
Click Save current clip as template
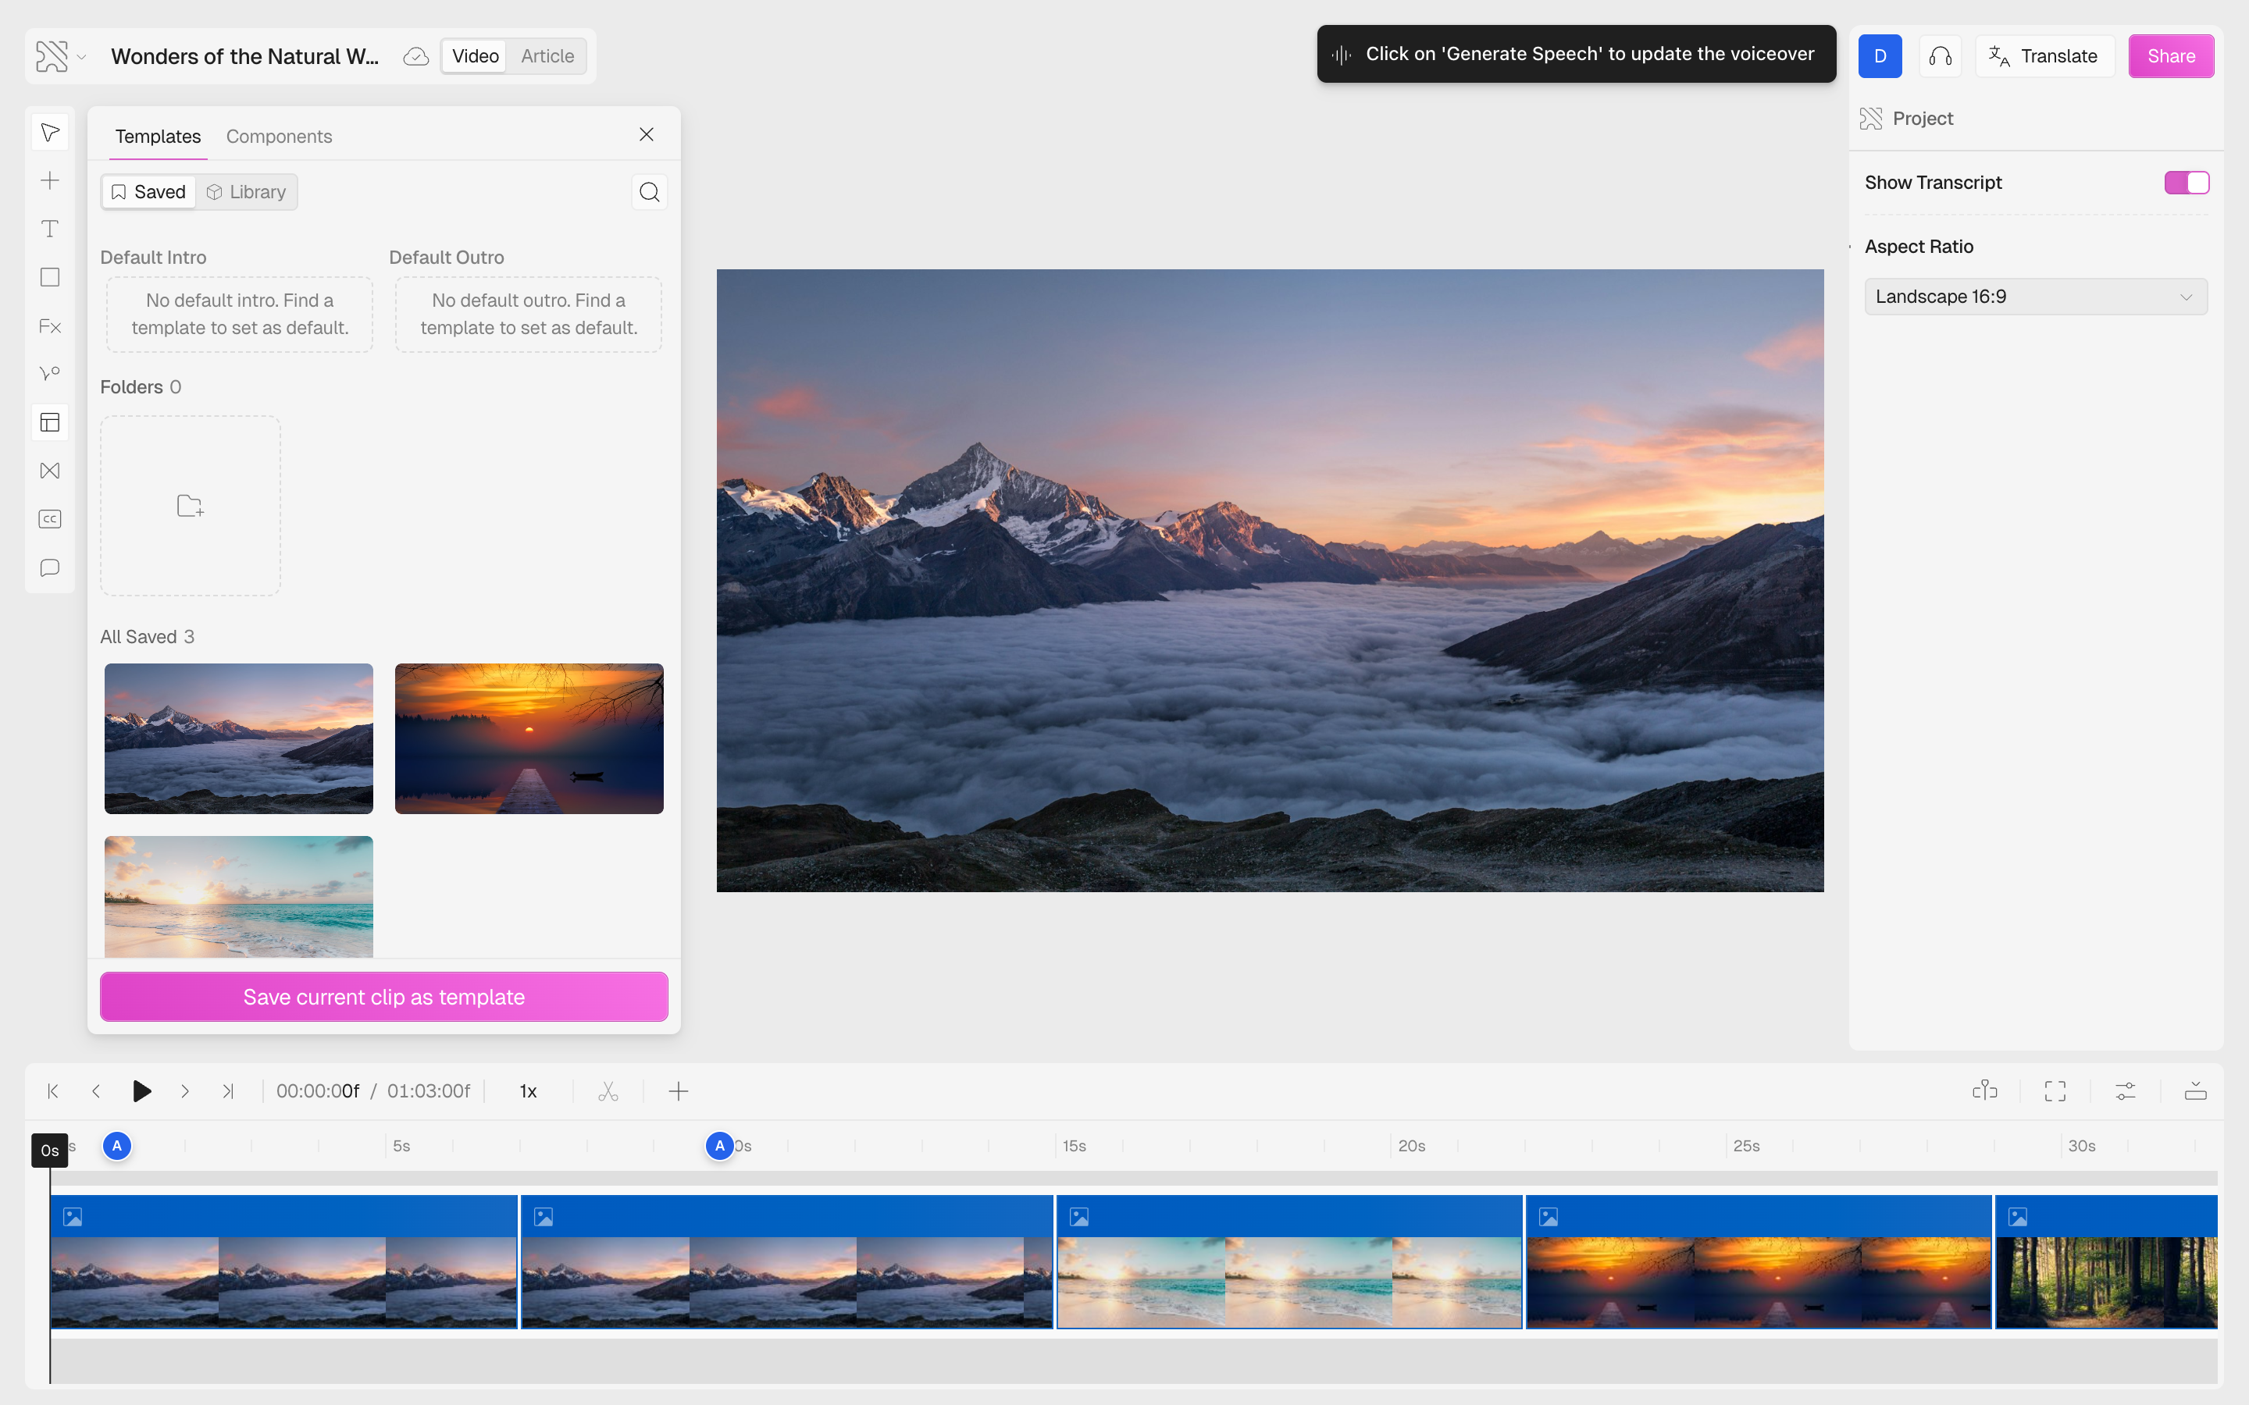pos(384,997)
